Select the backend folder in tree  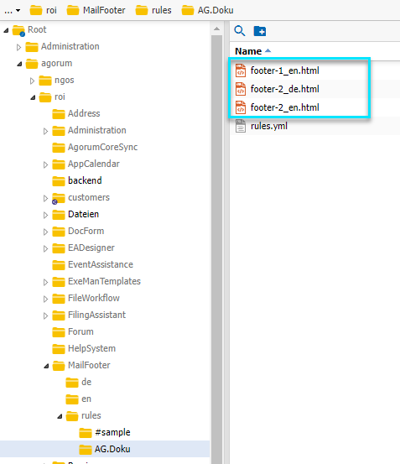tap(85, 180)
